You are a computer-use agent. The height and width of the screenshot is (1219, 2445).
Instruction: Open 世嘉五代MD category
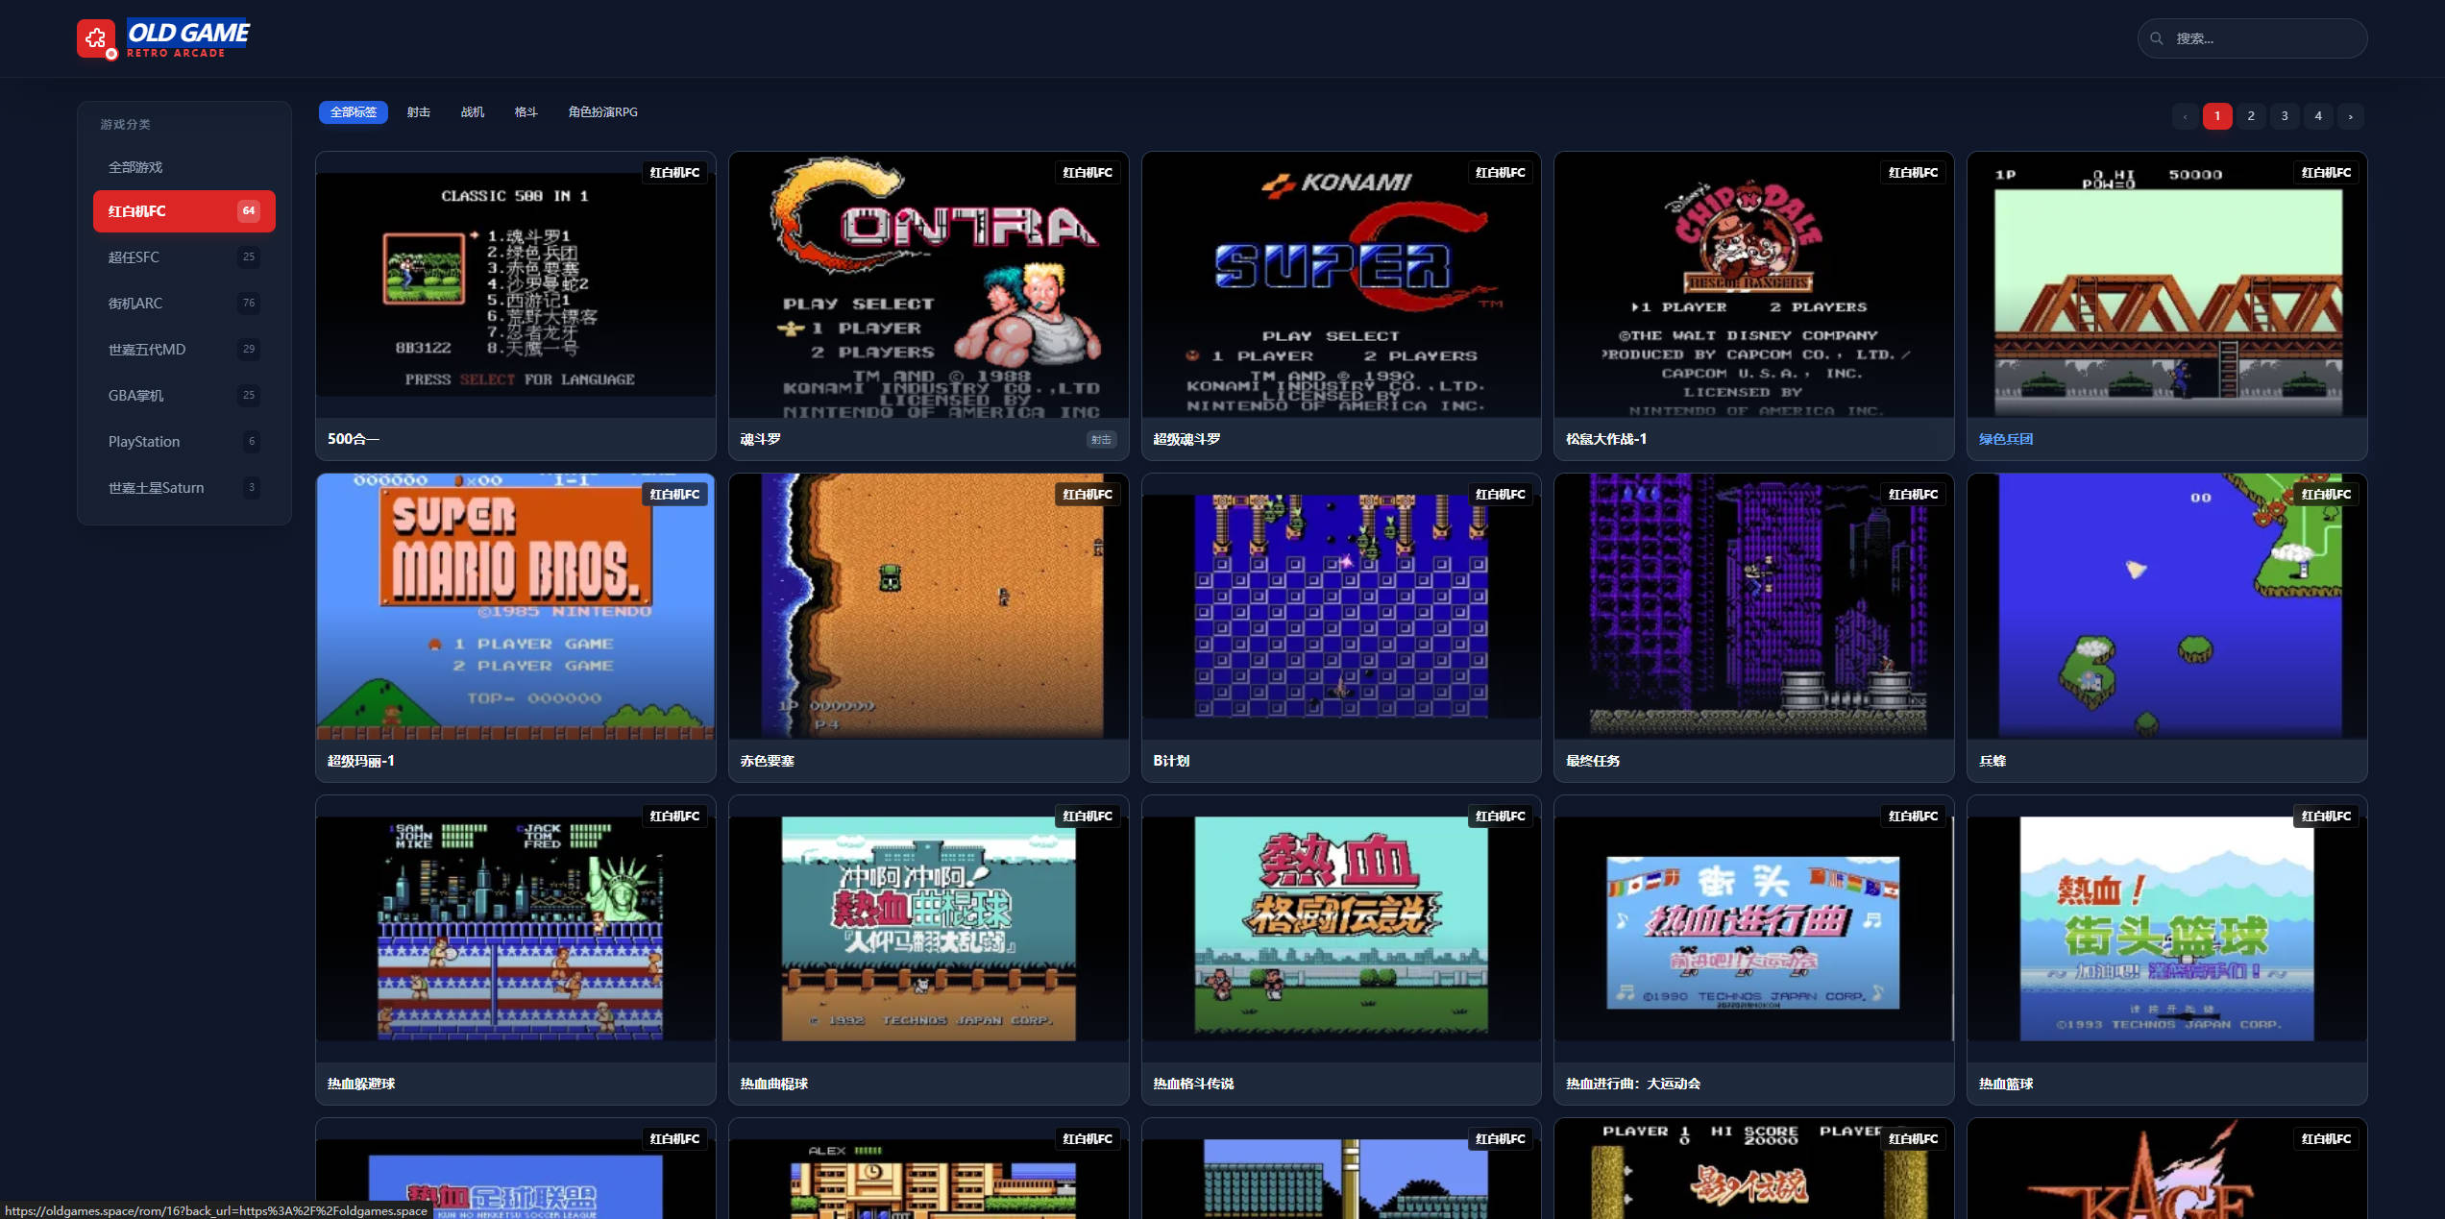(184, 350)
